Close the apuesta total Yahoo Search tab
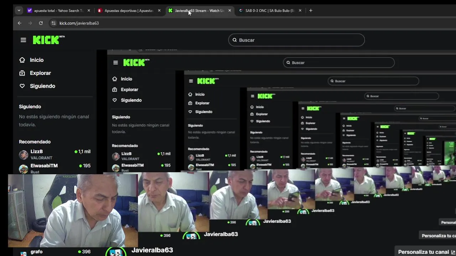The width and height of the screenshot is (456, 256). [89, 11]
